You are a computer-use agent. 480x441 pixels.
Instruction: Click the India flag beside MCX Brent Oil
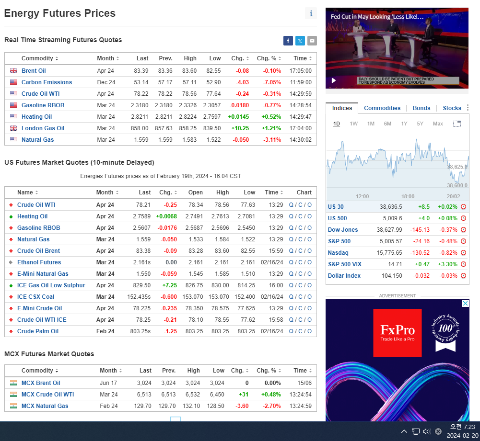(x=13, y=383)
